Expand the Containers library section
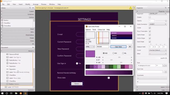The width and height of the screenshot is (170, 95). (x=18, y=14)
